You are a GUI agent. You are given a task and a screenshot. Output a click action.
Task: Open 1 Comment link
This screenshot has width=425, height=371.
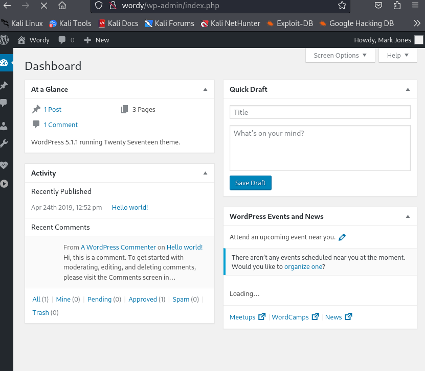tap(61, 125)
